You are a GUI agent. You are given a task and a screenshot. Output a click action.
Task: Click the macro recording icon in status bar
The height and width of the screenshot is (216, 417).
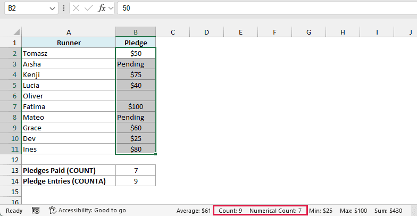36,211
